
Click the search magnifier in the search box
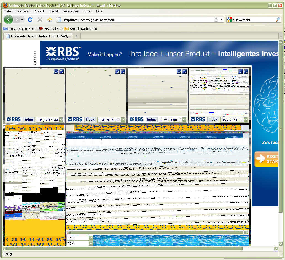point(278,20)
